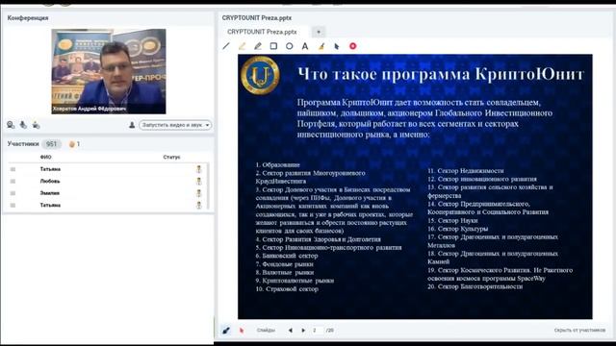
Task: Click the gold U logo on slide
Action: (x=260, y=75)
